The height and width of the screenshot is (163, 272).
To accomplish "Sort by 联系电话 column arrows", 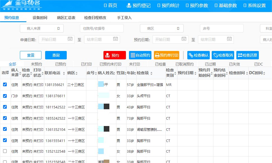I will click(64, 73).
